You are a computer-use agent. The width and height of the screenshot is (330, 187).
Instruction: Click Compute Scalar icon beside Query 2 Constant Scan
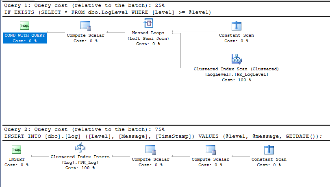pyautogui.click(x=210, y=150)
